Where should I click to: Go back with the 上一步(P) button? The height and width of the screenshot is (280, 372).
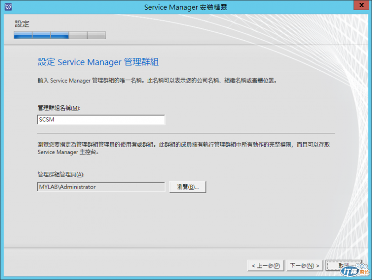266,266
